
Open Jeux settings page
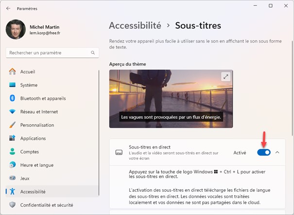pos(52,178)
